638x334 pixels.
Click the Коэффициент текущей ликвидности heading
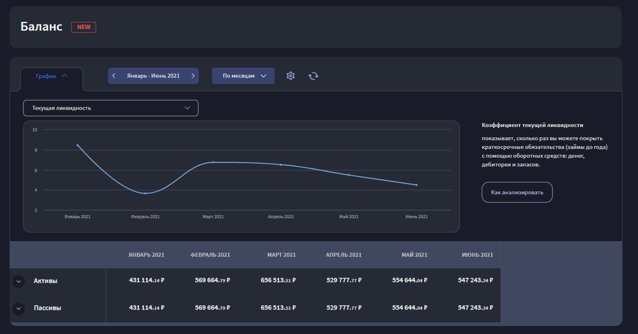tap(532, 125)
